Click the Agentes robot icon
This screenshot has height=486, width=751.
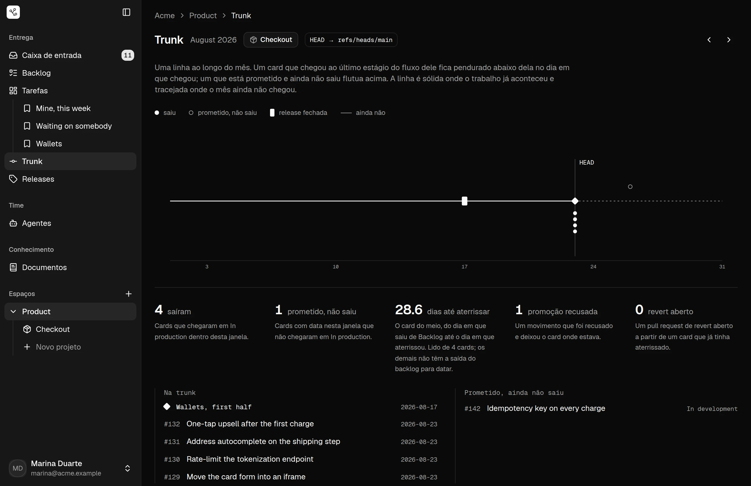tap(13, 223)
